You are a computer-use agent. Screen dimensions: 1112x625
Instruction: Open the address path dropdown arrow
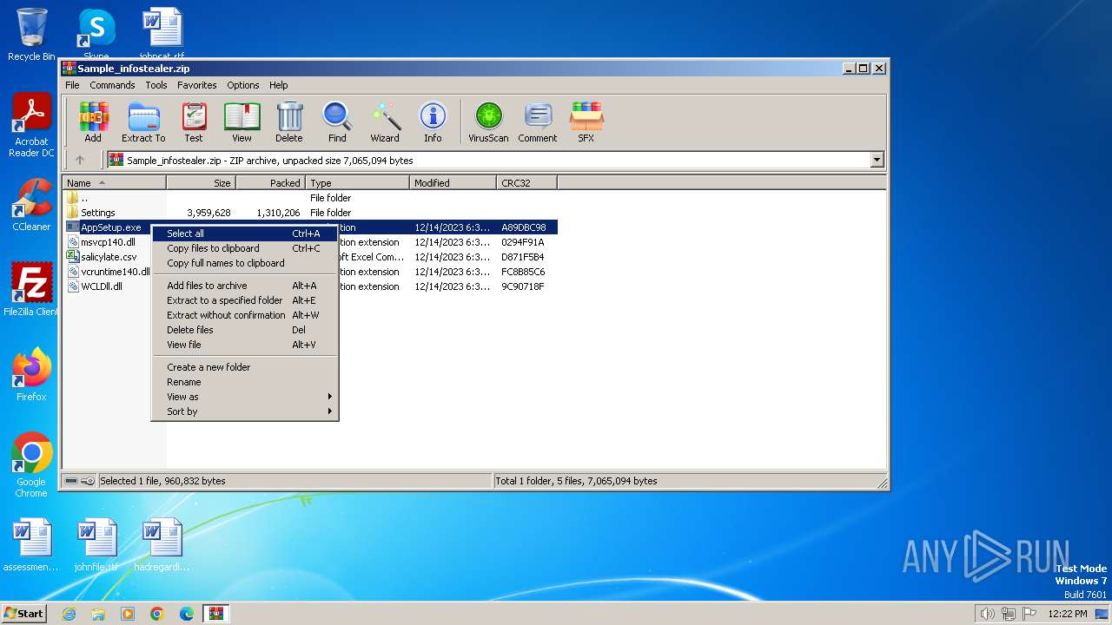[x=877, y=160]
